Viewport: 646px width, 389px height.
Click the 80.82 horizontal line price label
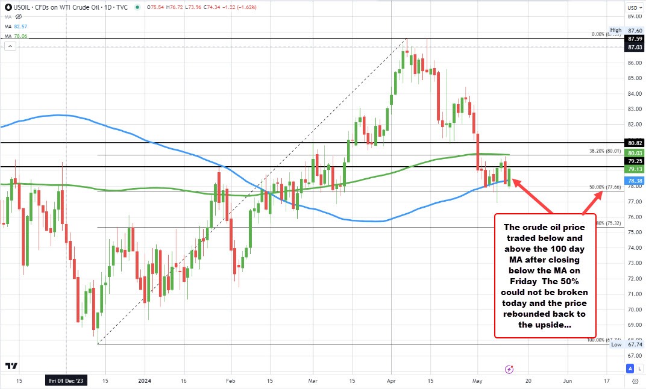(635, 143)
